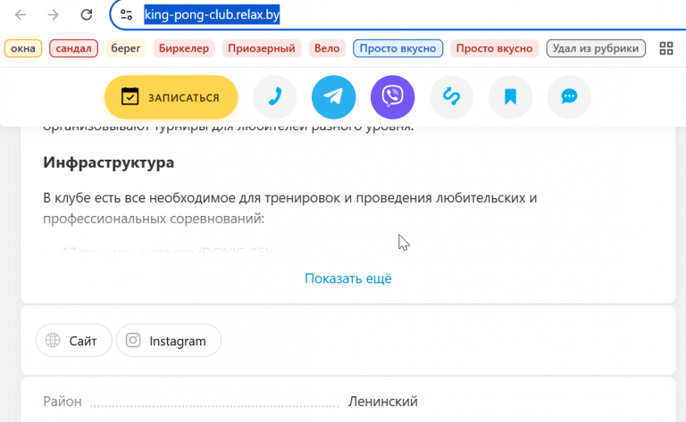
Task: Open the 'Вело' bookmark
Action: coord(327,48)
